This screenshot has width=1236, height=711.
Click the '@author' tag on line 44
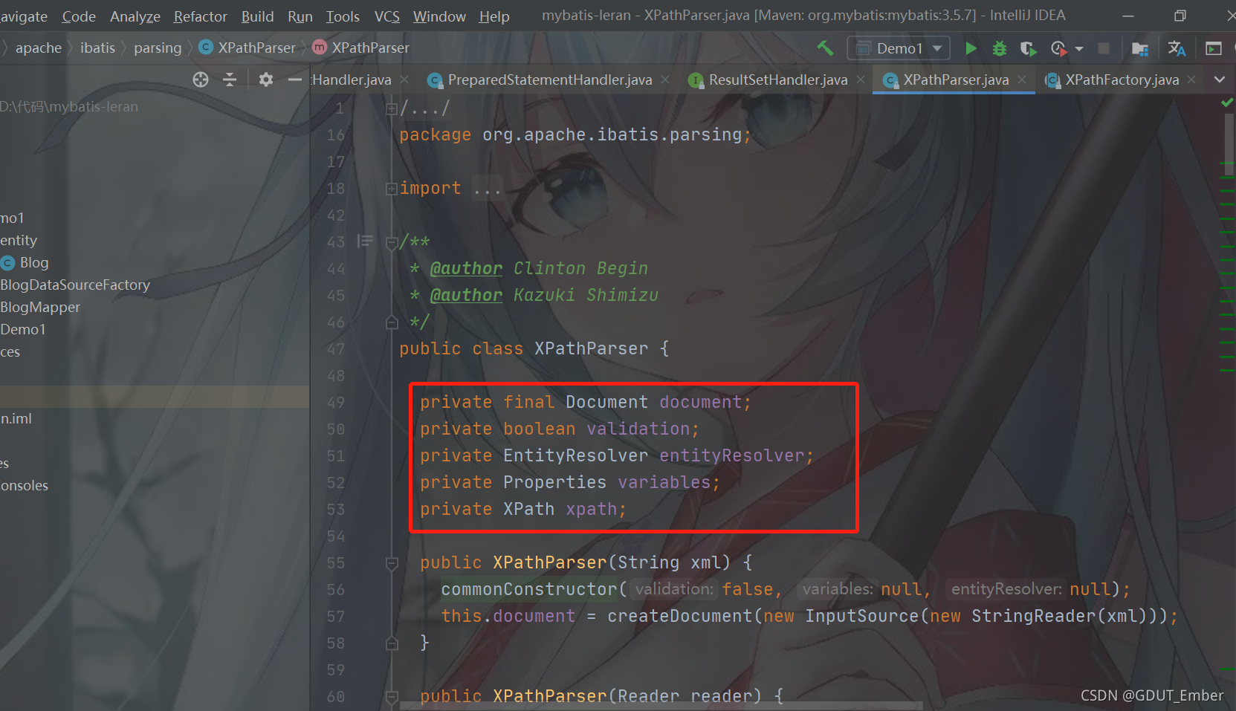466,269
